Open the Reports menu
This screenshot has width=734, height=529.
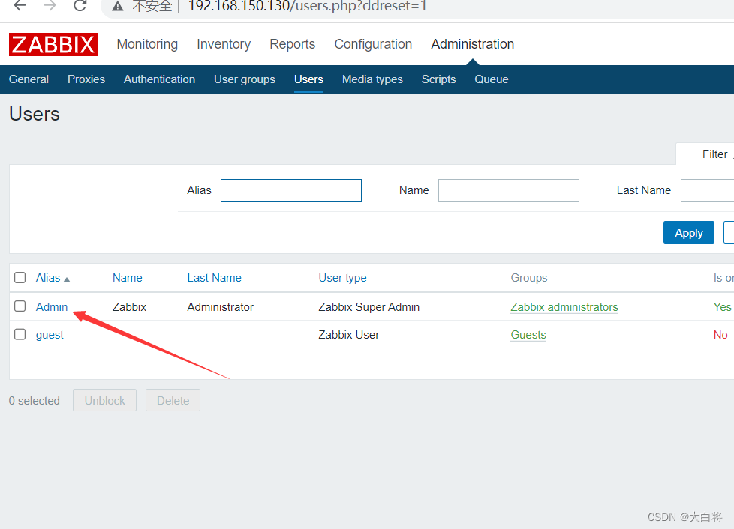tap(293, 44)
